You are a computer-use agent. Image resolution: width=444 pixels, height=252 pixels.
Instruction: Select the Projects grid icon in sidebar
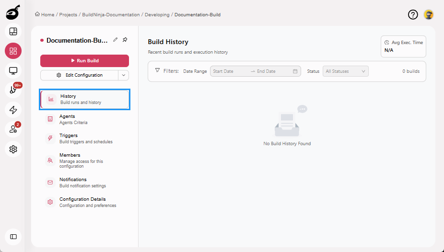[13, 51]
